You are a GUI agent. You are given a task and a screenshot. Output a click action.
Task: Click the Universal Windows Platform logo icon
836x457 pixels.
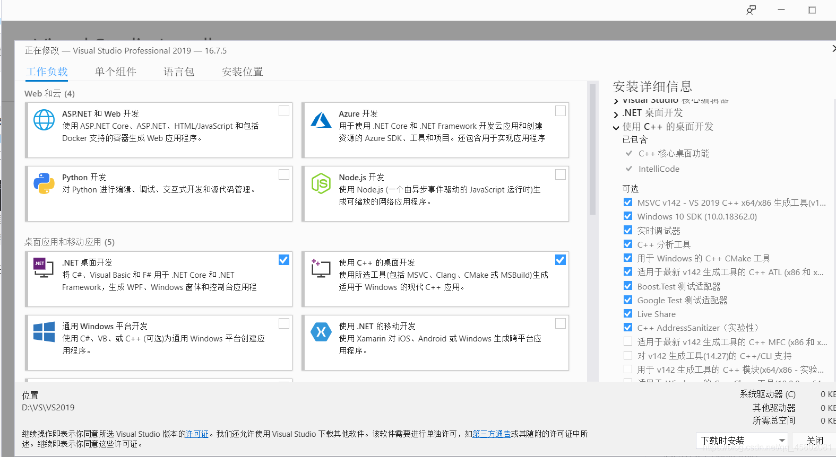click(44, 332)
